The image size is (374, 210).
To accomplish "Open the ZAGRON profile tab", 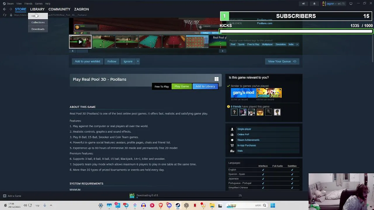I will point(82,9).
